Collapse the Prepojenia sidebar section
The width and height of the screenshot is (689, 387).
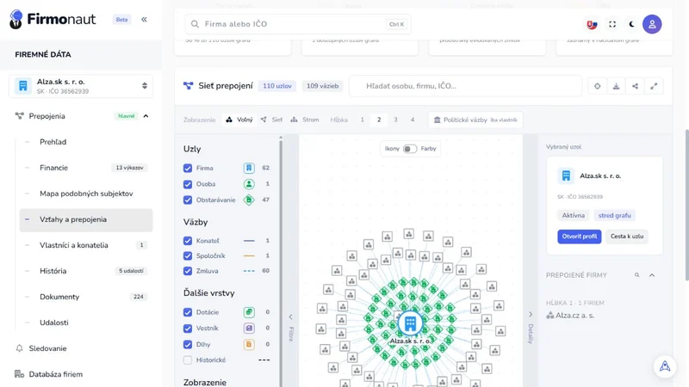pyautogui.click(x=146, y=116)
